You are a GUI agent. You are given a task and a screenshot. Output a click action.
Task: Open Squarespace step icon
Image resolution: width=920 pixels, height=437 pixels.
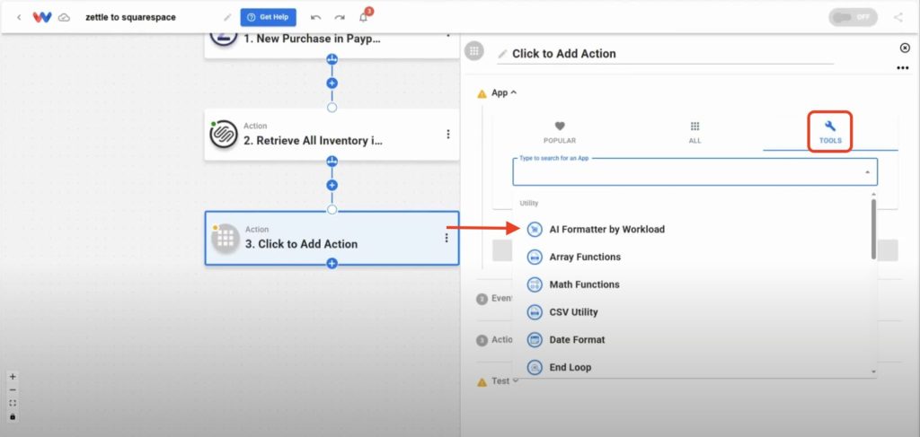224,135
